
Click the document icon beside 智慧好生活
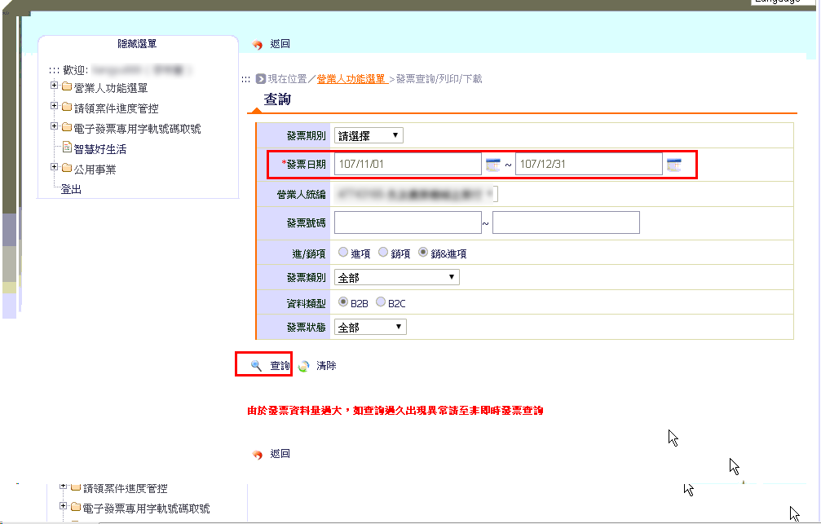click(x=67, y=148)
